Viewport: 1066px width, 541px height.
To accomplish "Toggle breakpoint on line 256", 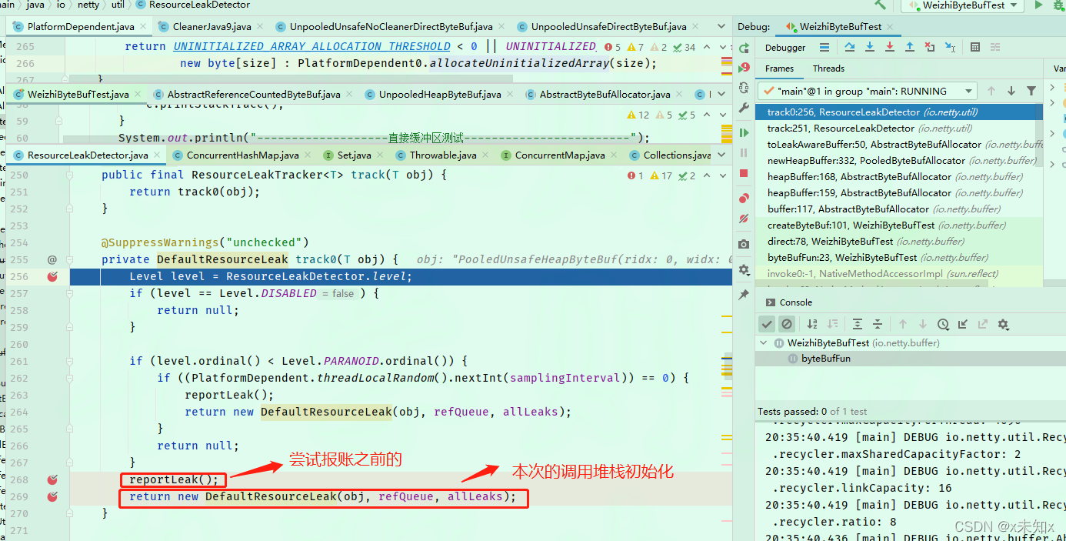I will pos(52,276).
